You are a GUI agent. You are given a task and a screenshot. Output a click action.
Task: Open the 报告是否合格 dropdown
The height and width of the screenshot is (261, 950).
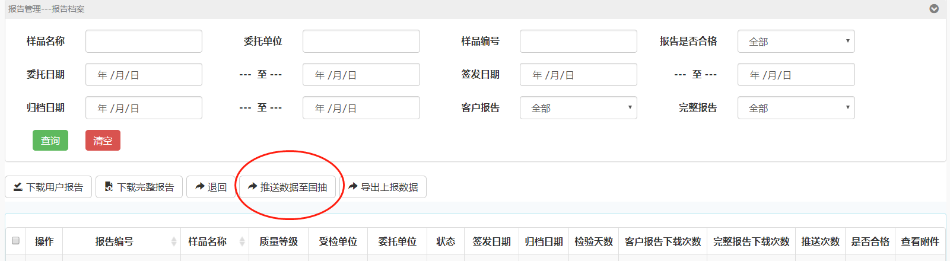796,42
